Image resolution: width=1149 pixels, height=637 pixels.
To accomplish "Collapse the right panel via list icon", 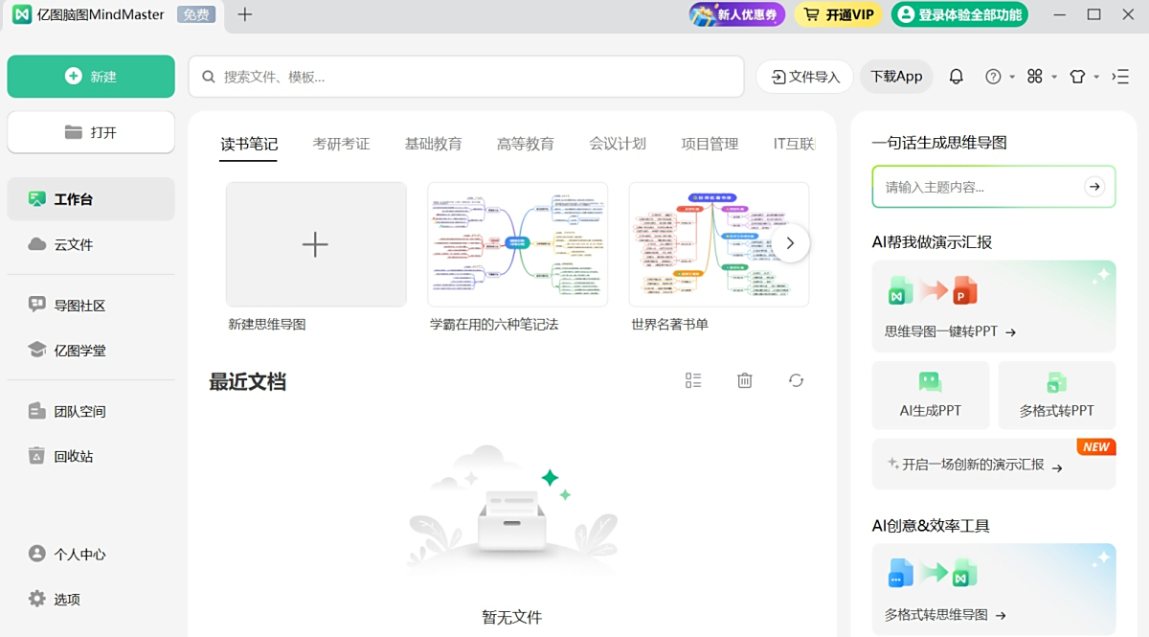I will pos(1120,77).
